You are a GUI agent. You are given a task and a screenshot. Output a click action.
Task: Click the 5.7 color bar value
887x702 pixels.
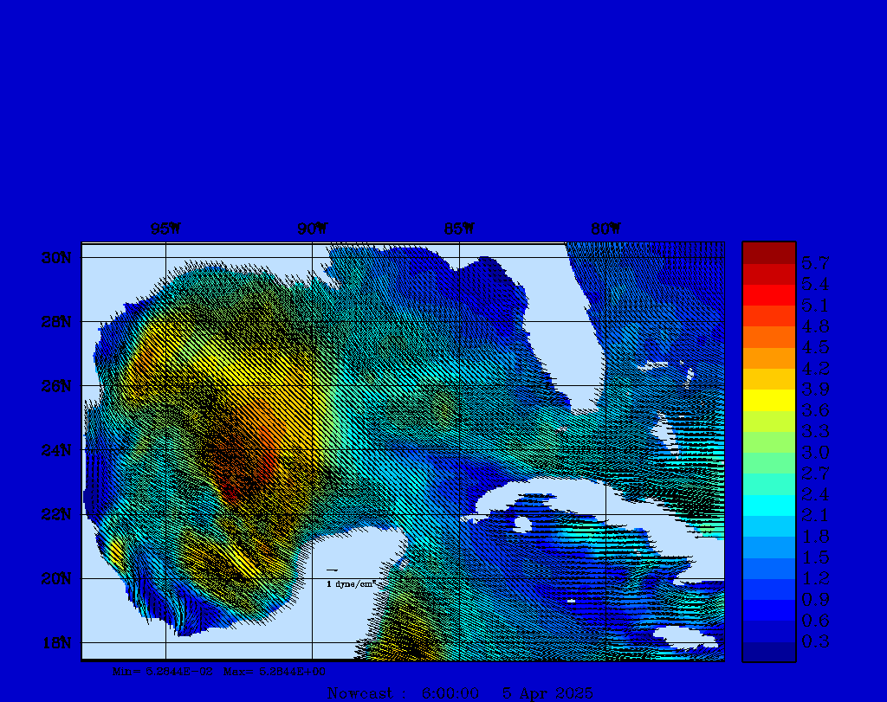[x=815, y=263]
